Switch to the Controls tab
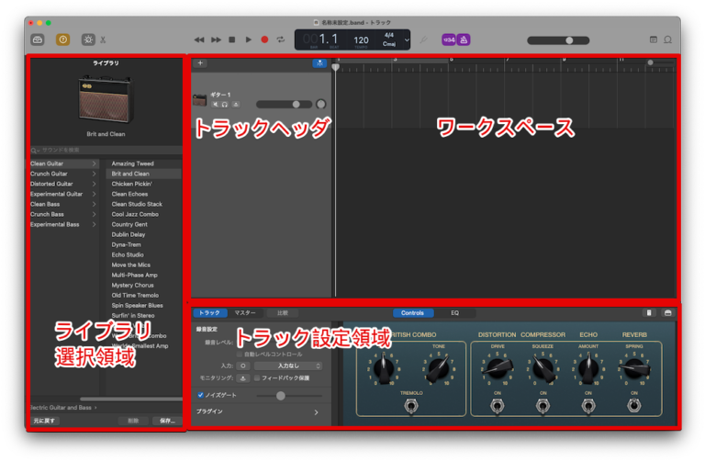This screenshot has height=462, width=705. (x=412, y=312)
